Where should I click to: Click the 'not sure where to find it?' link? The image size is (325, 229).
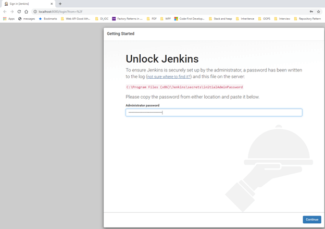tap(169, 77)
